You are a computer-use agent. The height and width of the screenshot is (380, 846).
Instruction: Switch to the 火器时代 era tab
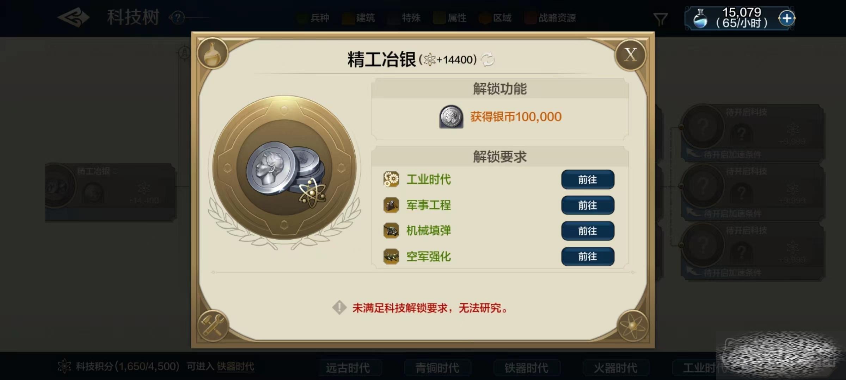615,368
